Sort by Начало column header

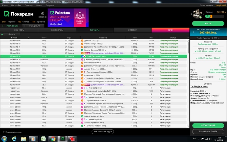click(14, 38)
